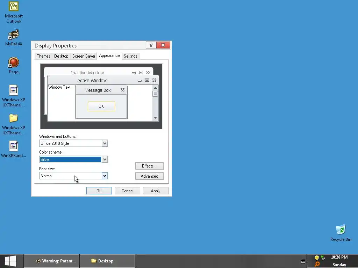The width and height of the screenshot is (358, 268).
Task: Click the yellow security shield tray icon
Action: point(317,258)
